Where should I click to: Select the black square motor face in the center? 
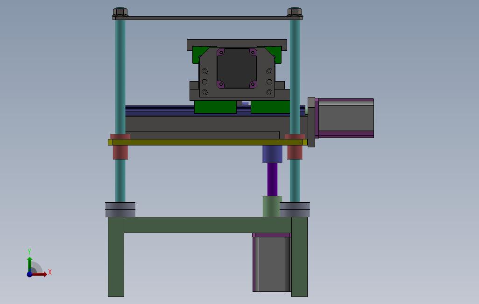(237, 69)
